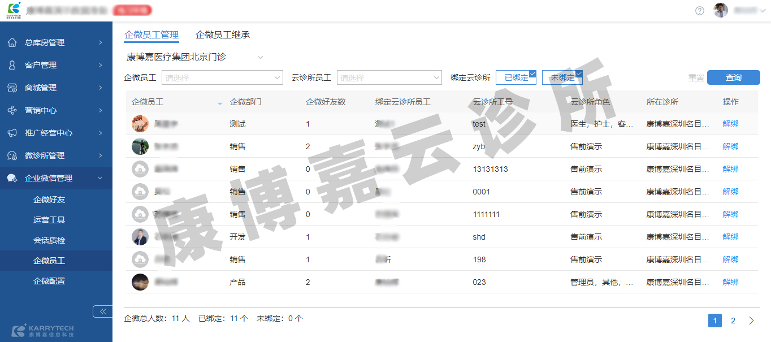
Task: Open the 云诊所员工 select dropdown
Action: [x=389, y=77]
